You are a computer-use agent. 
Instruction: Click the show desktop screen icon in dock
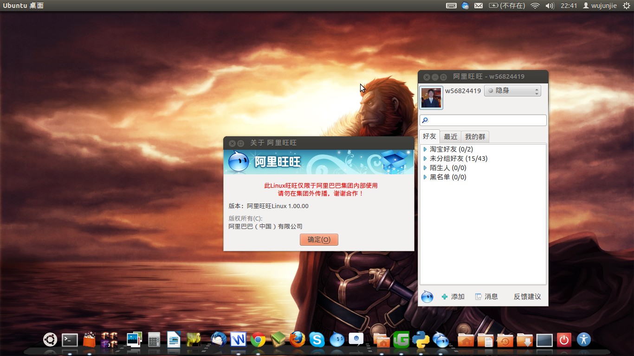544,341
